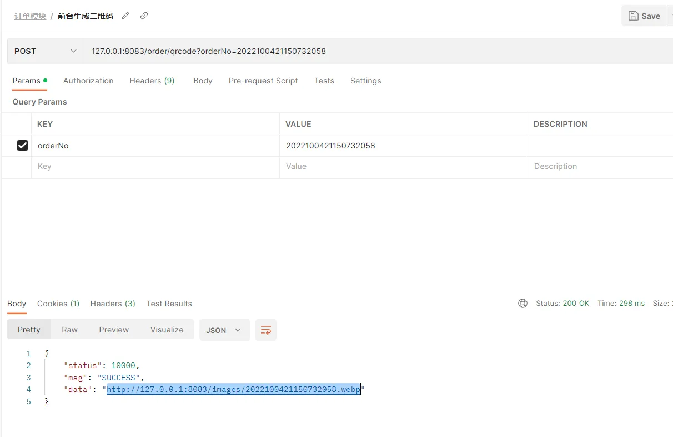Click the pencil rename icon beside request name
Viewport: 673px width, 437px height.
tap(125, 16)
